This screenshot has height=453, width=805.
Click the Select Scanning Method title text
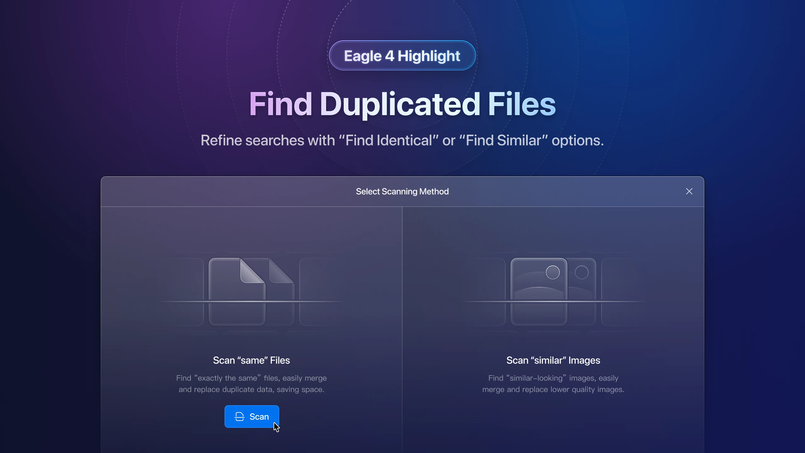(x=402, y=191)
